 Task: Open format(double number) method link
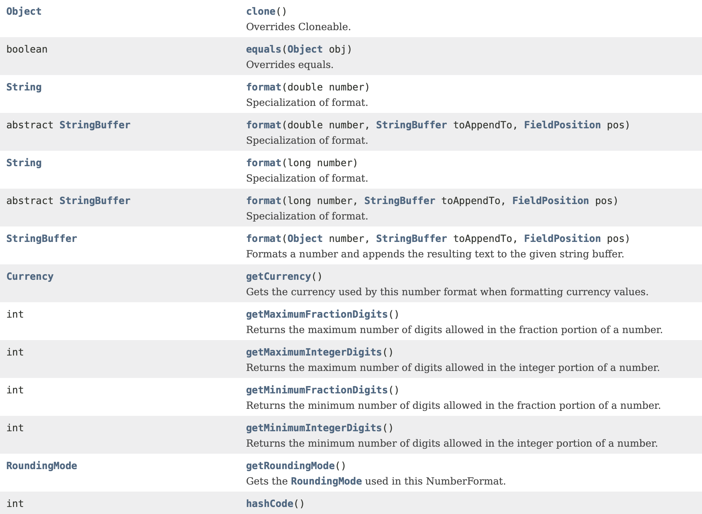pyautogui.click(x=263, y=87)
